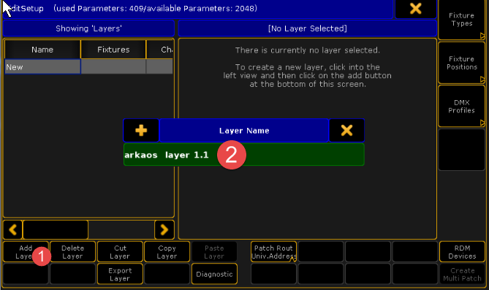Screen dimensions: 489x290
Task: Click the horizontal scrollbar thumb under the layers list
Action: (x=56, y=230)
